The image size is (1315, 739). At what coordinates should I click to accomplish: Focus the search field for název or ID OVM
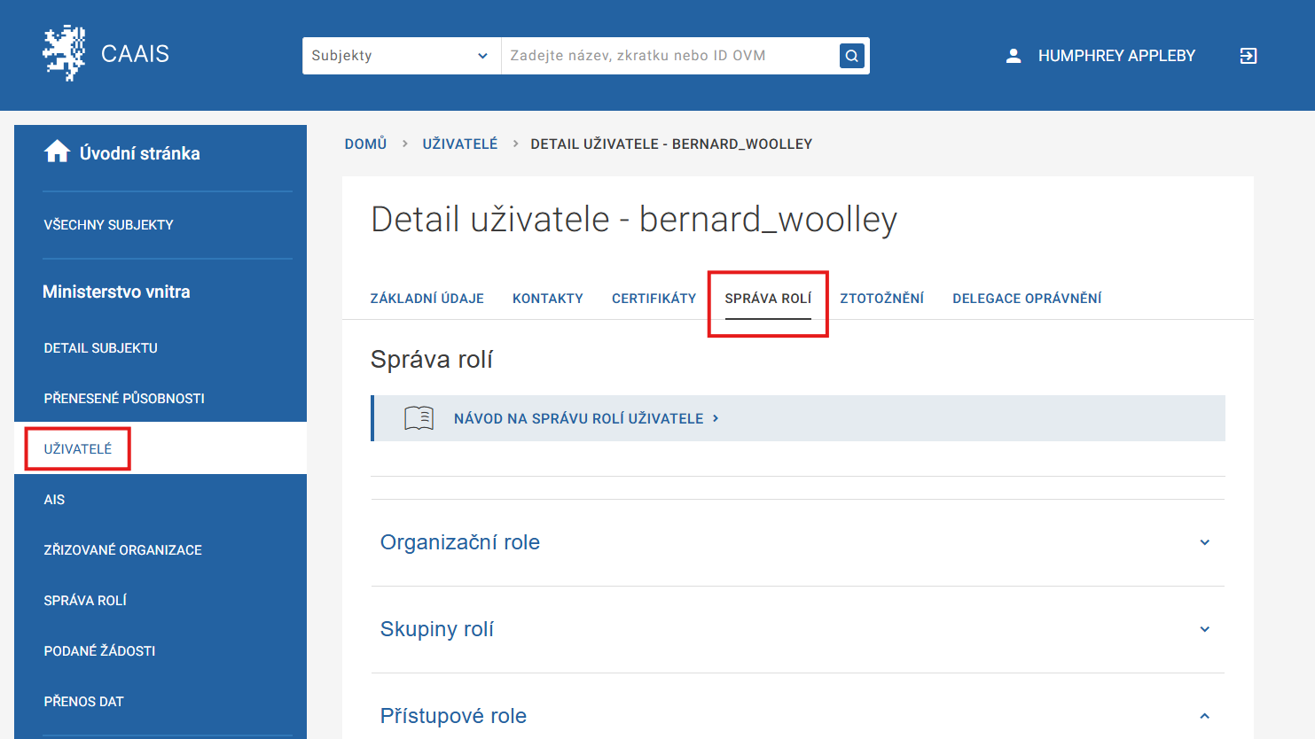[x=669, y=56]
